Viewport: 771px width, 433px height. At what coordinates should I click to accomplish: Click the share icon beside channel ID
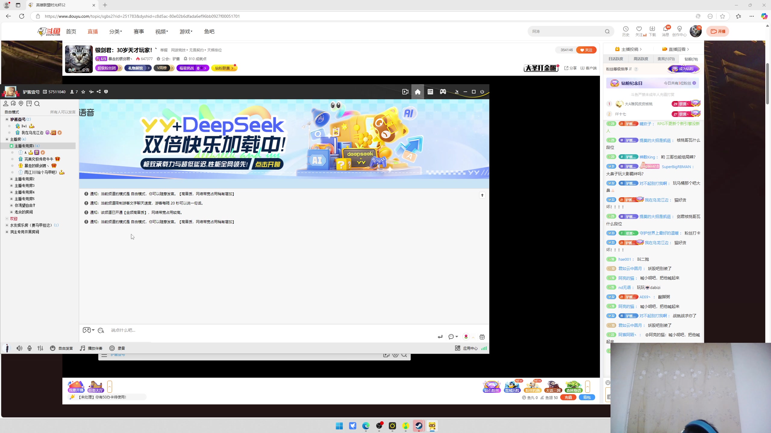click(x=99, y=92)
